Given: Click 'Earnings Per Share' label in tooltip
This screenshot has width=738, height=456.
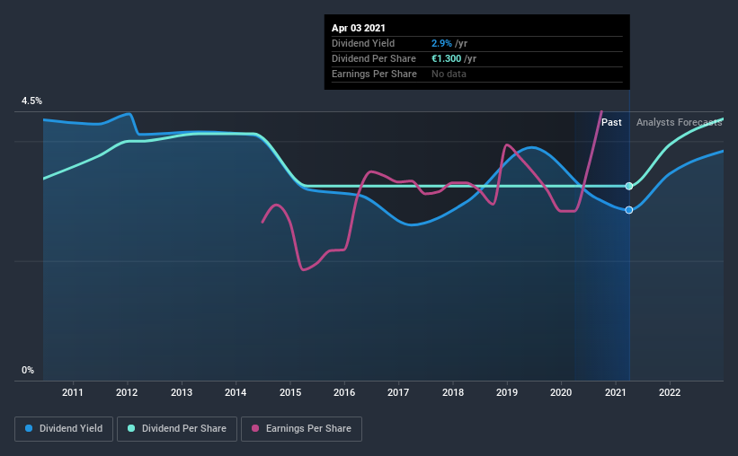Looking at the screenshot, I should tap(374, 74).
